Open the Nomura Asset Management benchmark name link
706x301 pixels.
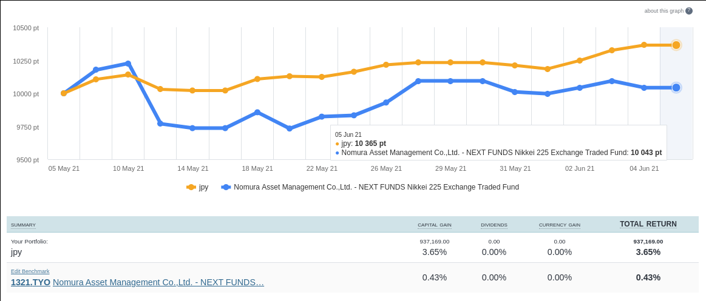pyautogui.click(x=158, y=282)
